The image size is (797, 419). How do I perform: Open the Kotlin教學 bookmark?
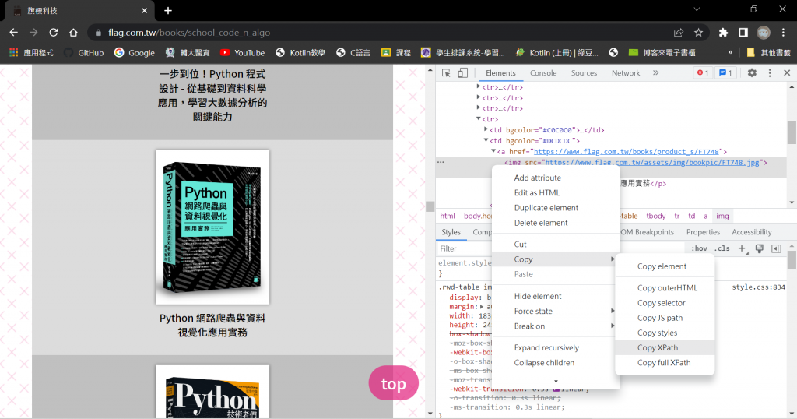click(300, 52)
